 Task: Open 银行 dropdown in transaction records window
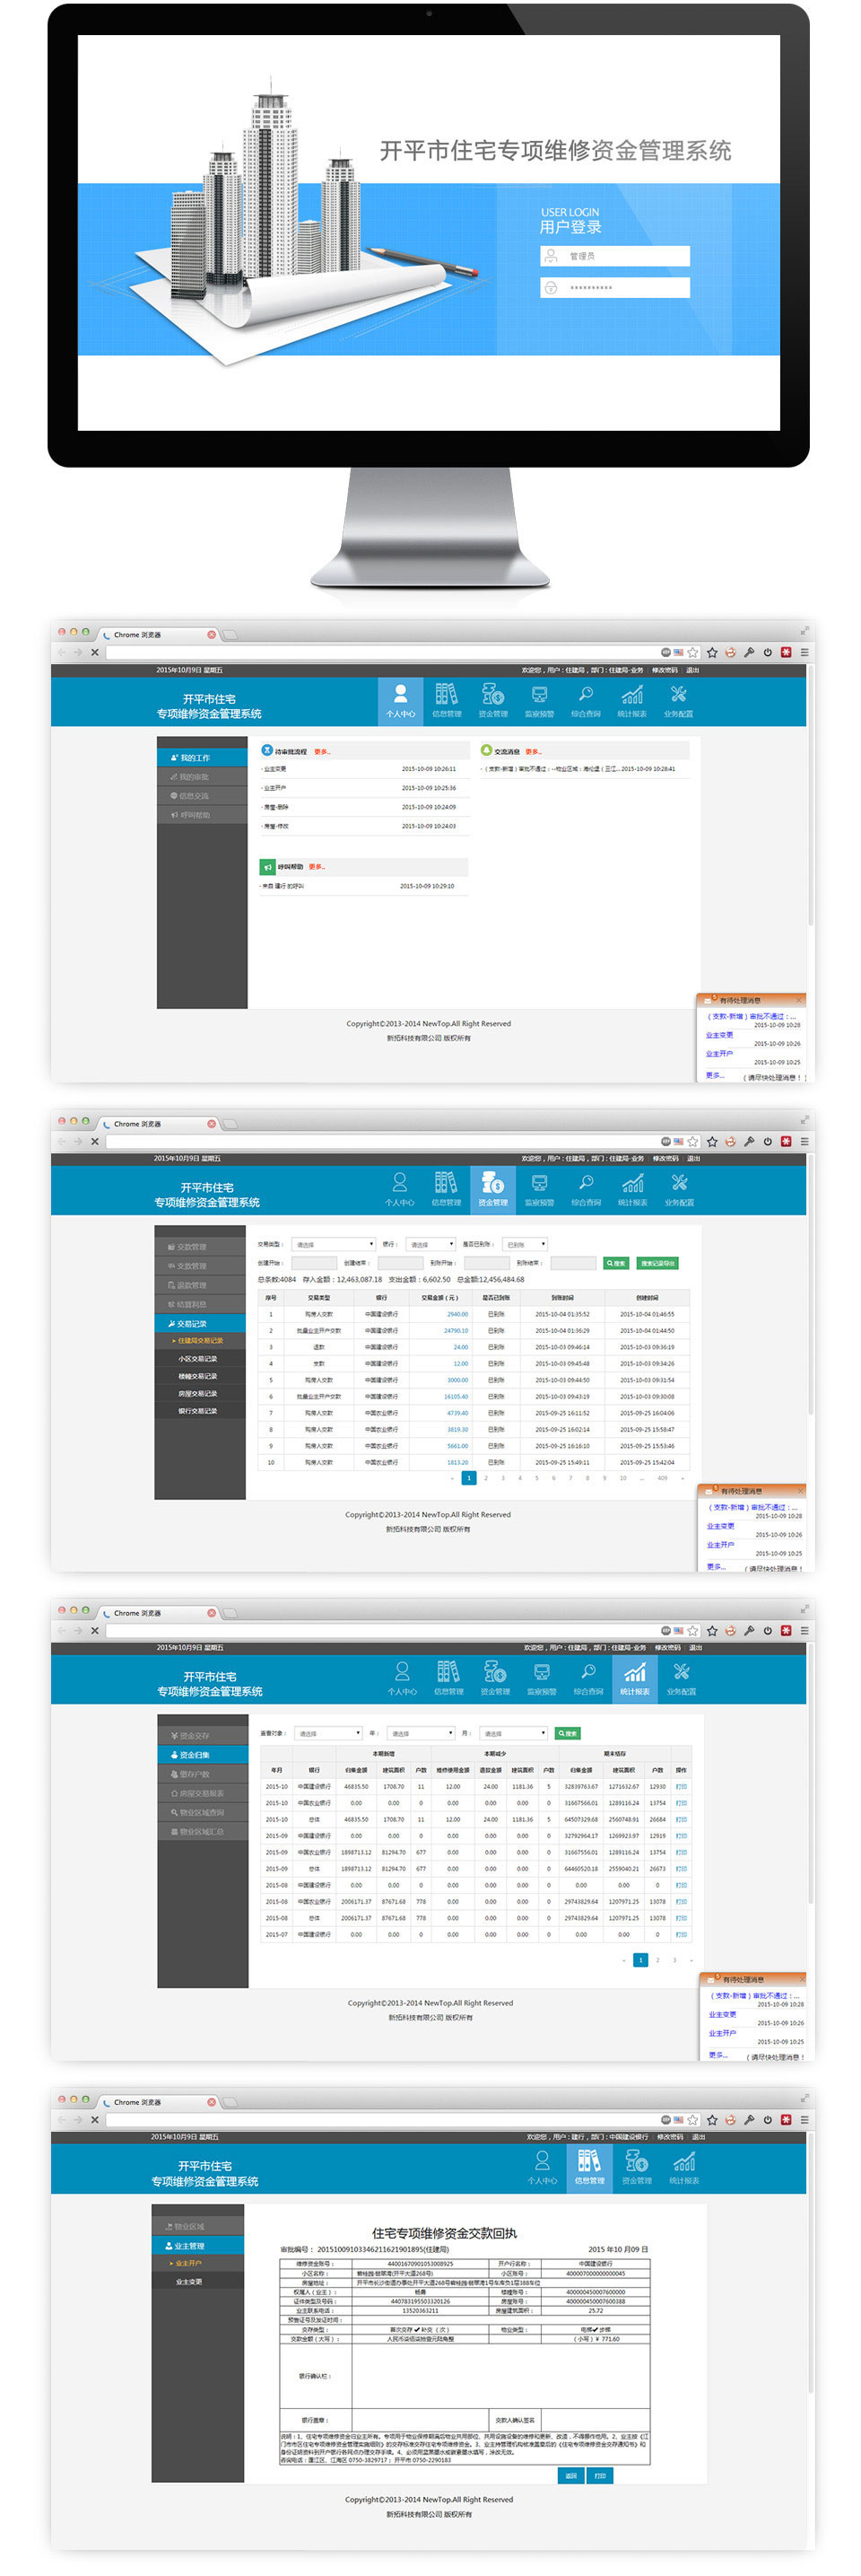(x=431, y=1244)
